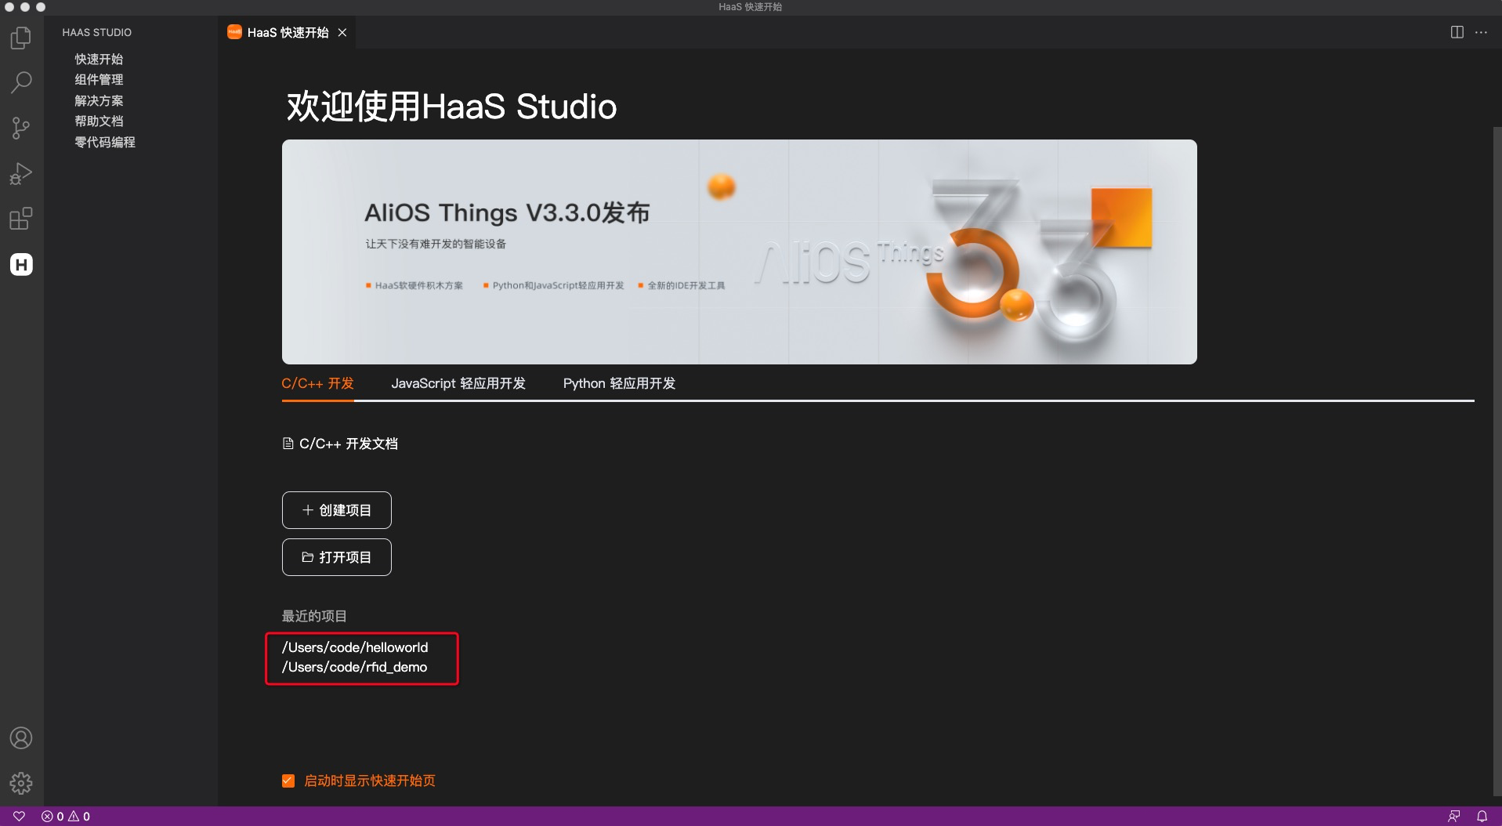Open the Extensions icon
Viewport: 1502px width, 826px height.
[x=21, y=219]
